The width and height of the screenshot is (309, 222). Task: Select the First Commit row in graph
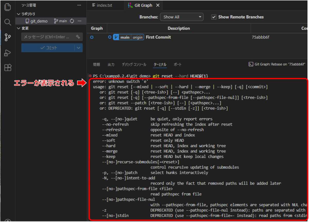(158, 37)
